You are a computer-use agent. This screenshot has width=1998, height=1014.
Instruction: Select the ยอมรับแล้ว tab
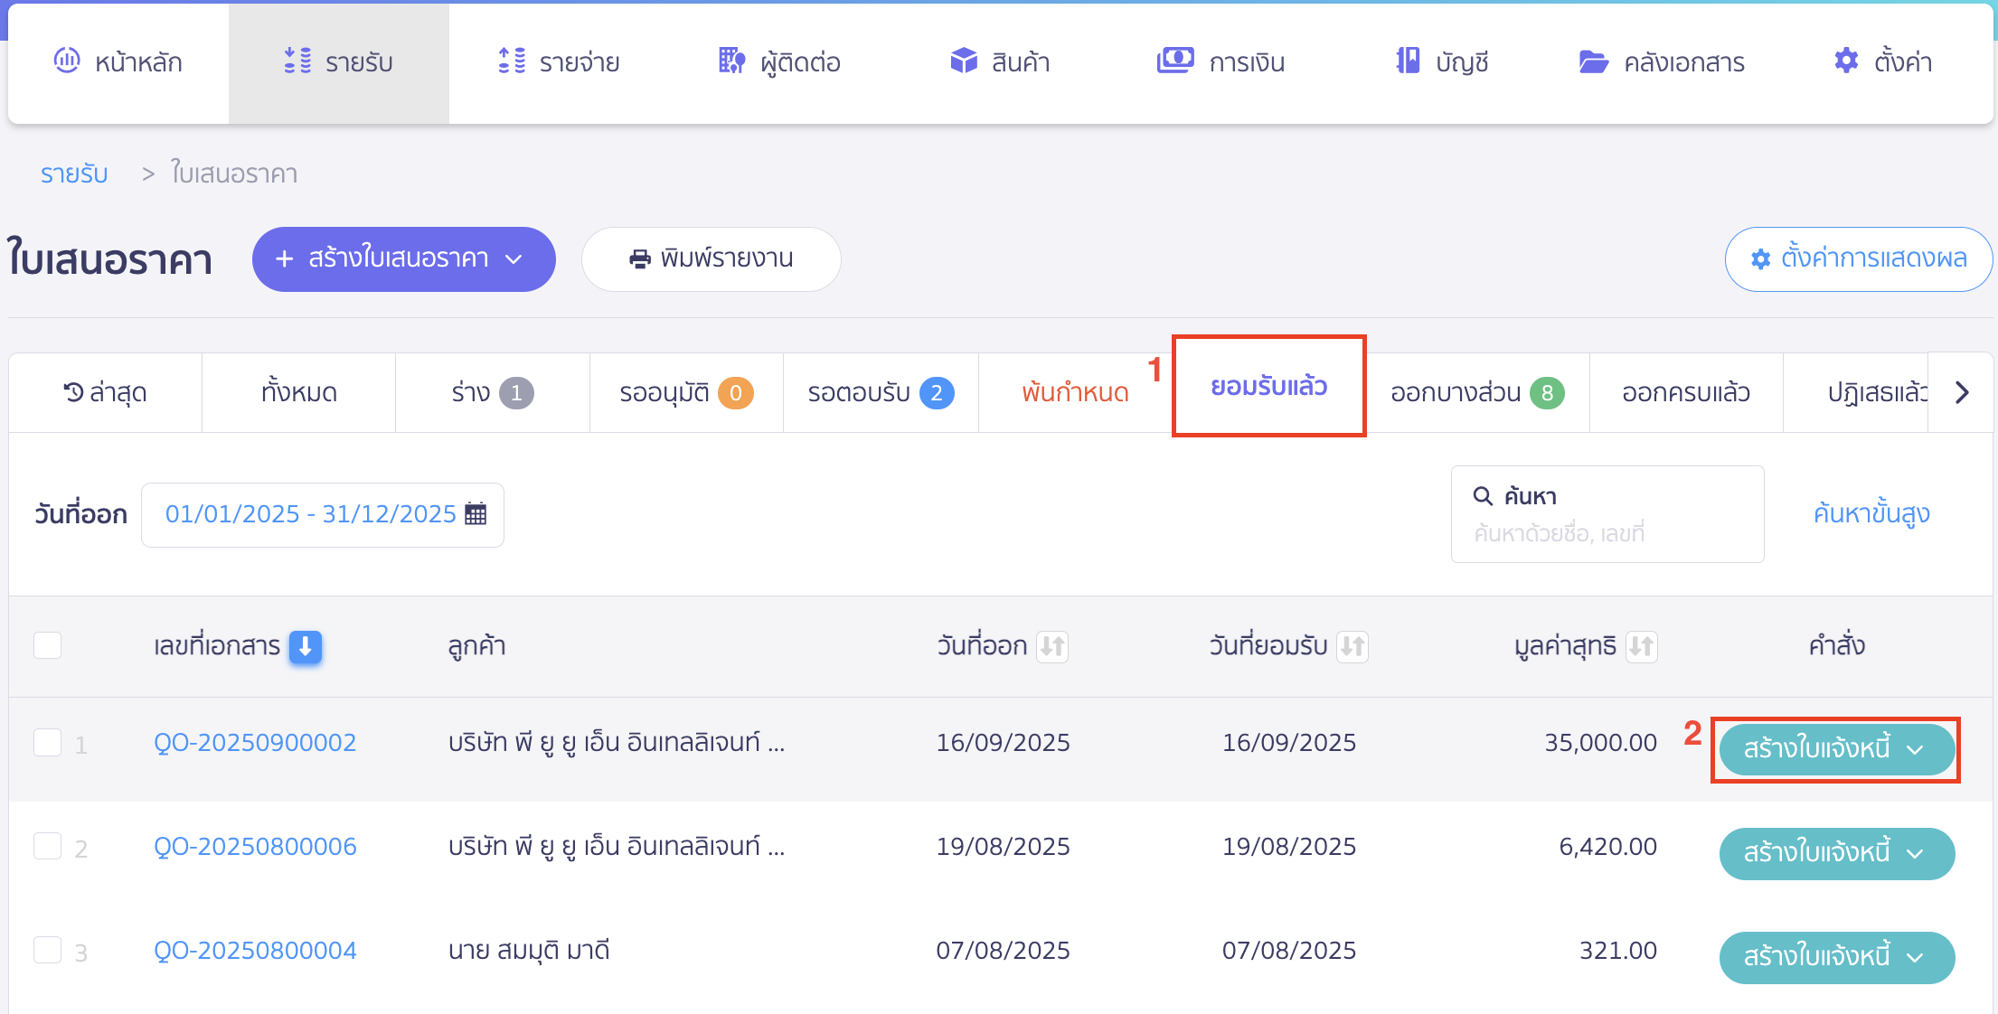click(x=1269, y=387)
